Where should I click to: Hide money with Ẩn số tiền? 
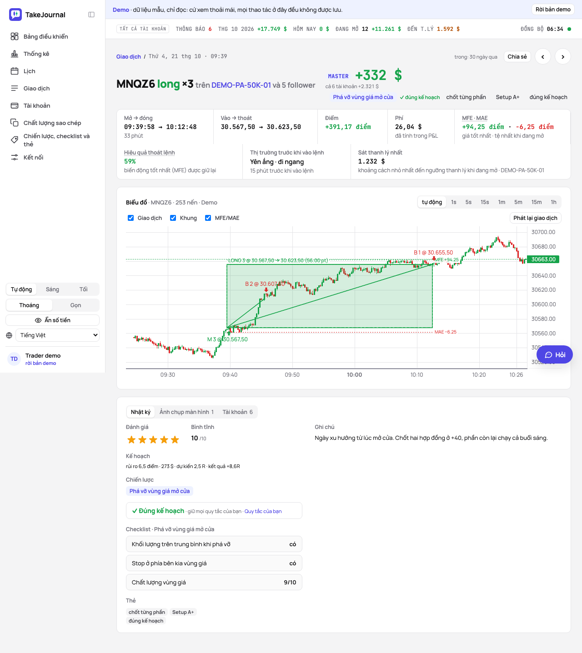click(x=53, y=320)
